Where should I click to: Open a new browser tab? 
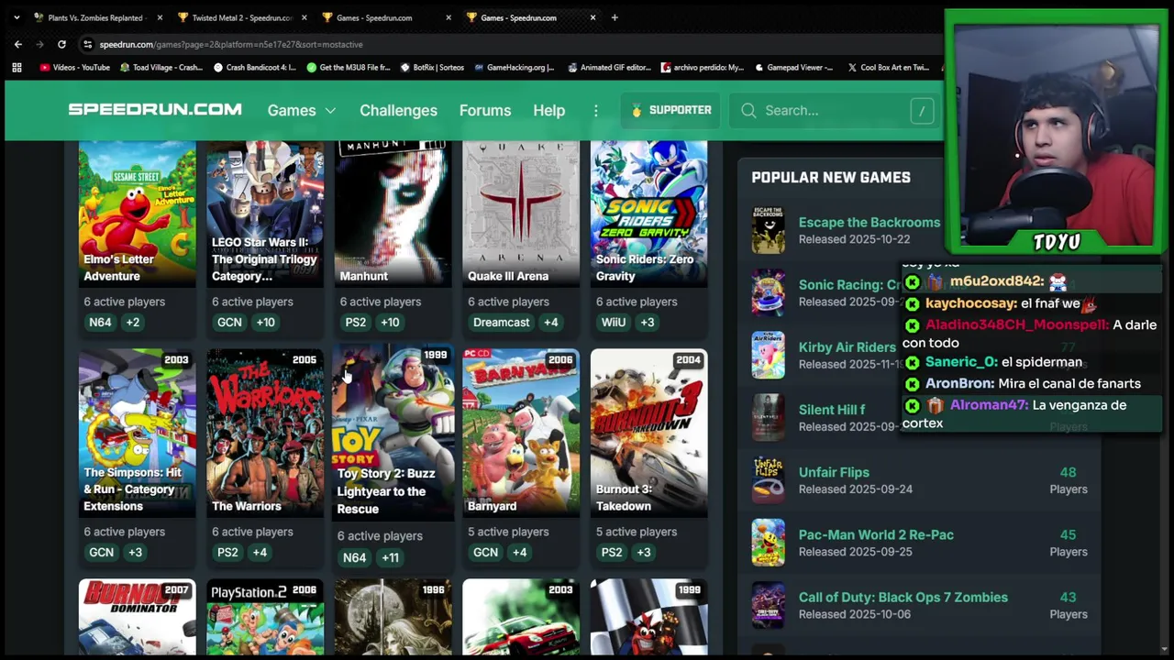(x=615, y=17)
